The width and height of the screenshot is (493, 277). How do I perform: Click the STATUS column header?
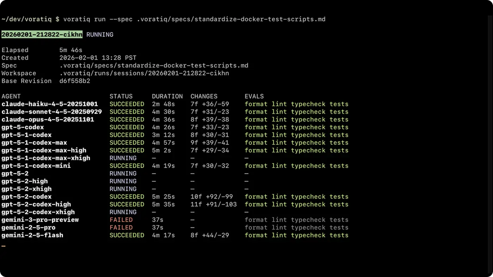121,96
